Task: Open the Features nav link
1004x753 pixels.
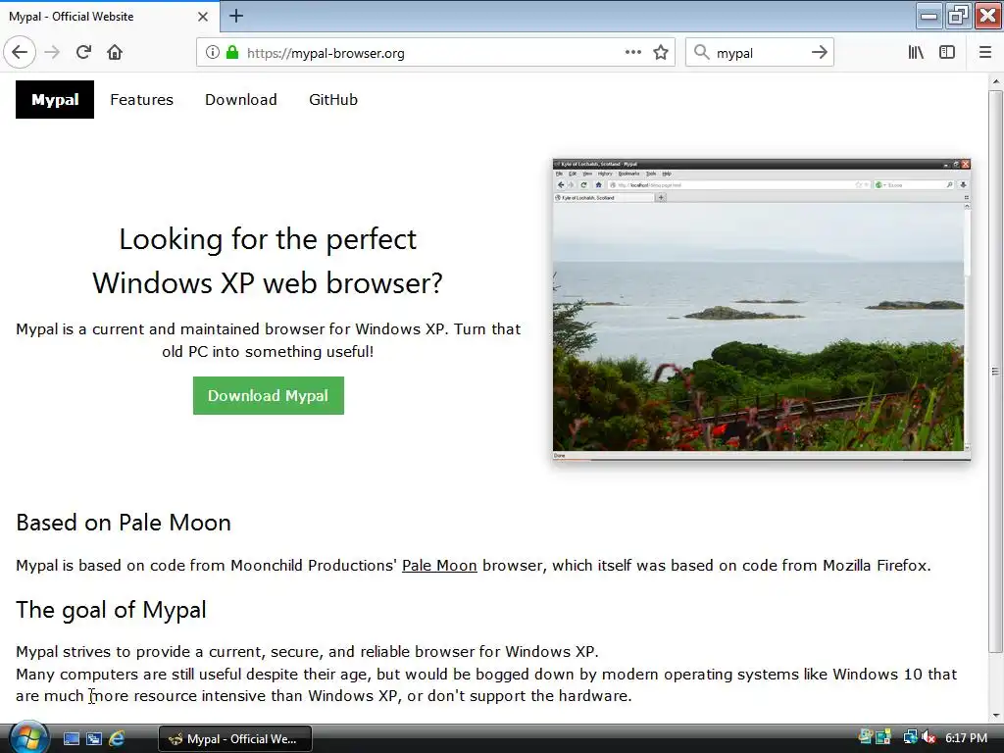Action: click(x=141, y=100)
